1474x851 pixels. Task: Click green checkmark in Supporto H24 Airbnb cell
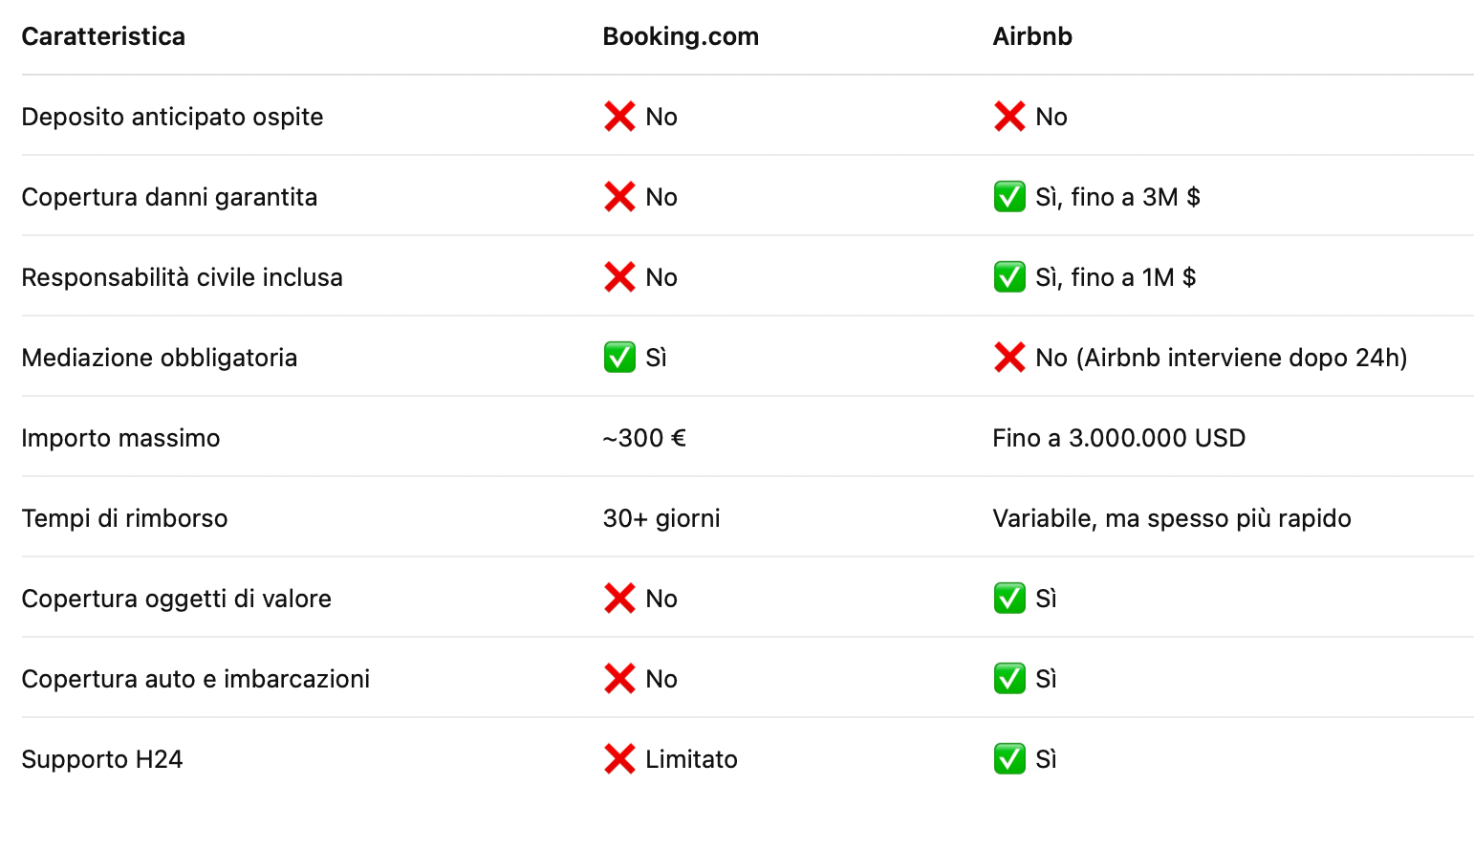coord(1009,759)
